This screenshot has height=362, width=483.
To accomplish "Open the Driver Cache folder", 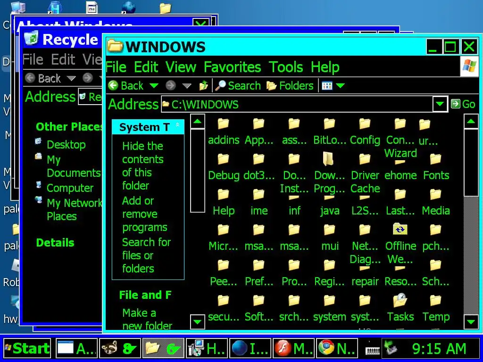I will point(365,173).
